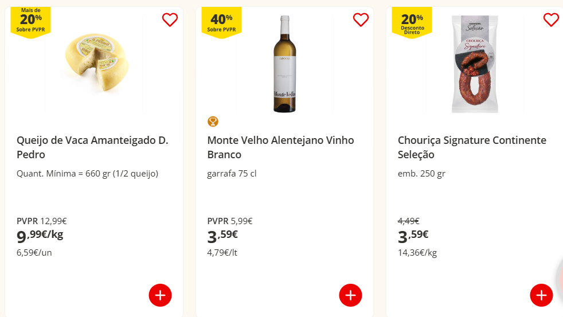Add Chouriça Signature to cart
The image size is (563, 317).
(x=541, y=295)
